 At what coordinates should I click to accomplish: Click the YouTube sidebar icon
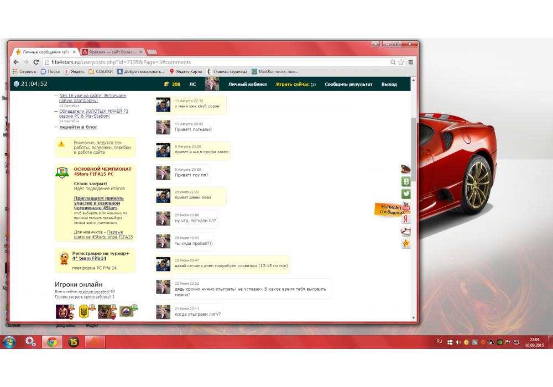pyautogui.click(x=406, y=206)
